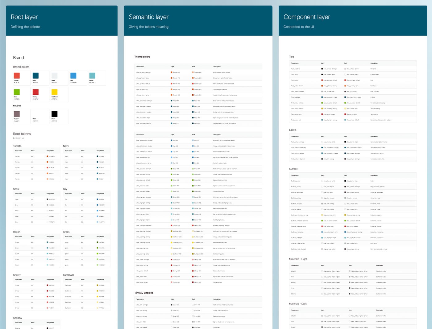This screenshot has height=329, width=432.
Task: Click the Grass chip beside Alias_success--default token
Action: coord(171,180)
